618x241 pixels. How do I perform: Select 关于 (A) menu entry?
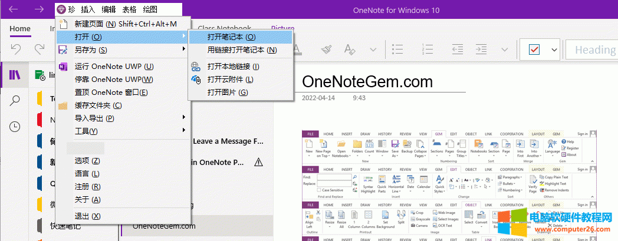pyautogui.click(x=123, y=200)
